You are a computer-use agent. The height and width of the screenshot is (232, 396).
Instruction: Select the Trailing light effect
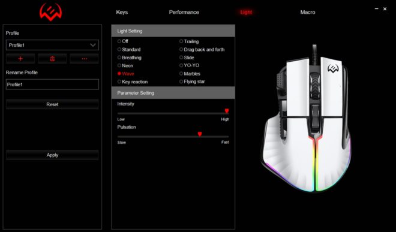point(189,41)
